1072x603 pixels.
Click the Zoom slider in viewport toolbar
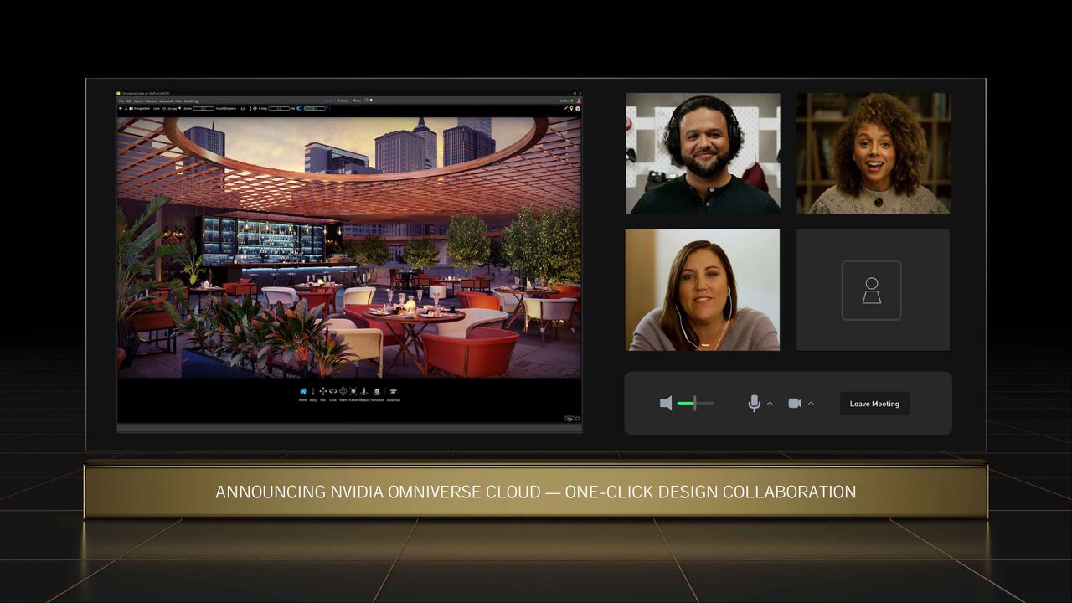pyautogui.click(x=204, y=109)
